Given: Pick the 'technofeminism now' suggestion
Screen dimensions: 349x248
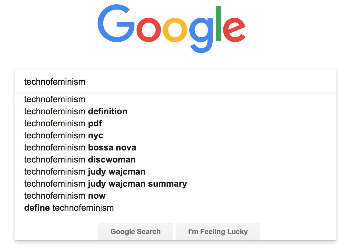Looking at the screenshot, I should pyautogui.click(x=65, y=196).
